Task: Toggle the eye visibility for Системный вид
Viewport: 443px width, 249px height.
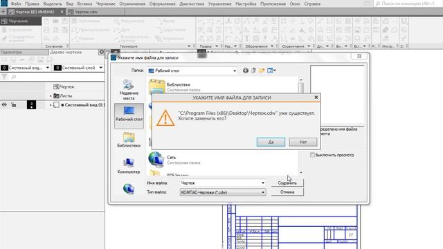Action: 4,104
